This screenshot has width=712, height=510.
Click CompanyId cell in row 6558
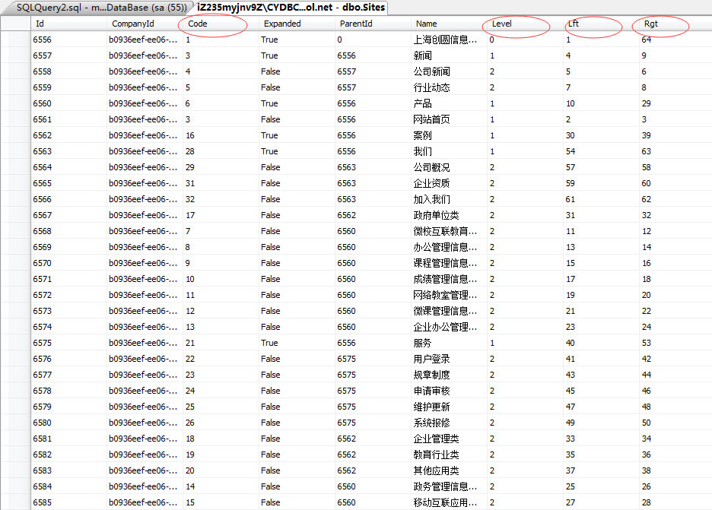[145, 71]
